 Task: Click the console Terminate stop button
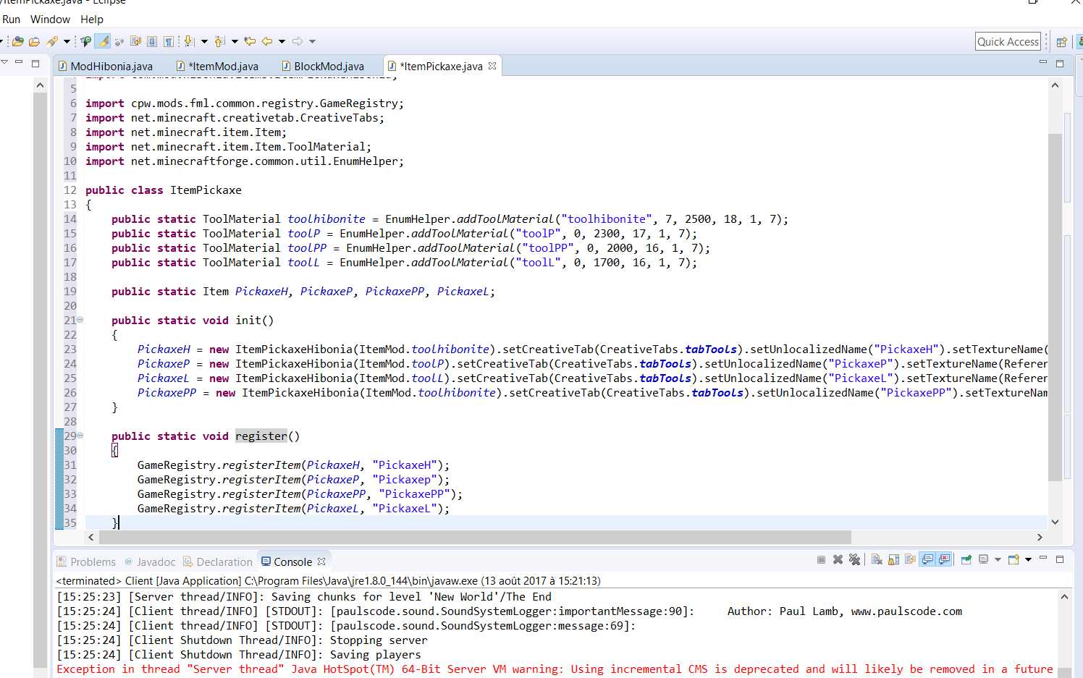pyautogui.click(x=821, y=559)
